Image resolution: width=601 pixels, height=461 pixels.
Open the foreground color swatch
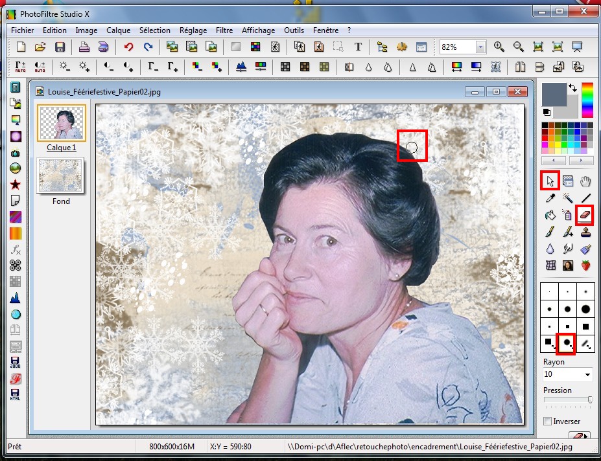[554, 94]
